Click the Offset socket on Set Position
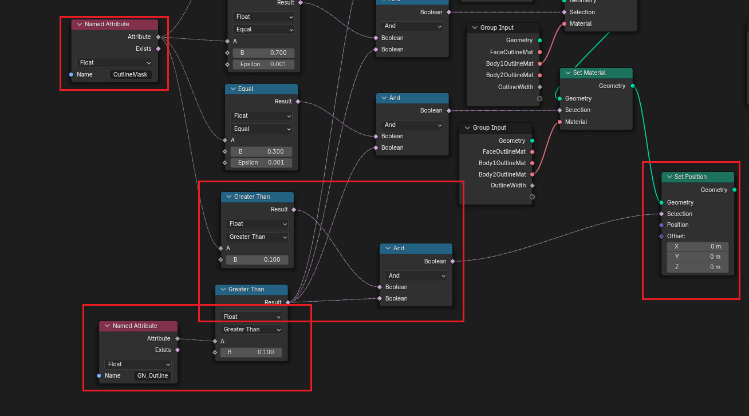The height and width of the screenshot is (416, 749). coord(661,236)
